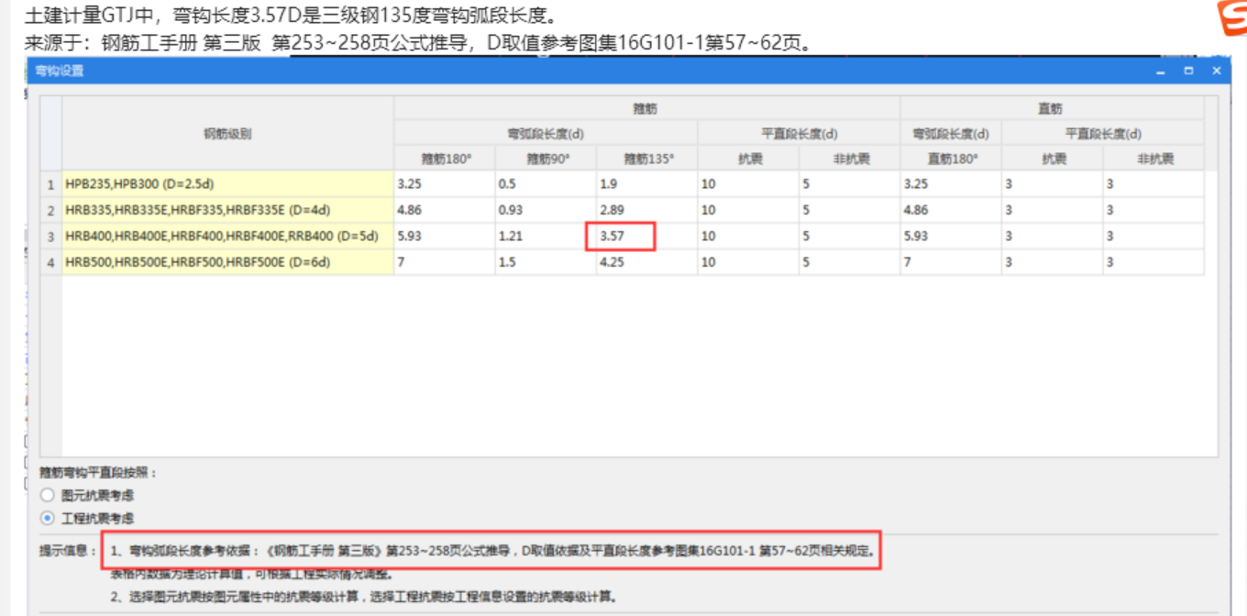Click the 1.9 cell in HPB235 row

click(646, 183)
